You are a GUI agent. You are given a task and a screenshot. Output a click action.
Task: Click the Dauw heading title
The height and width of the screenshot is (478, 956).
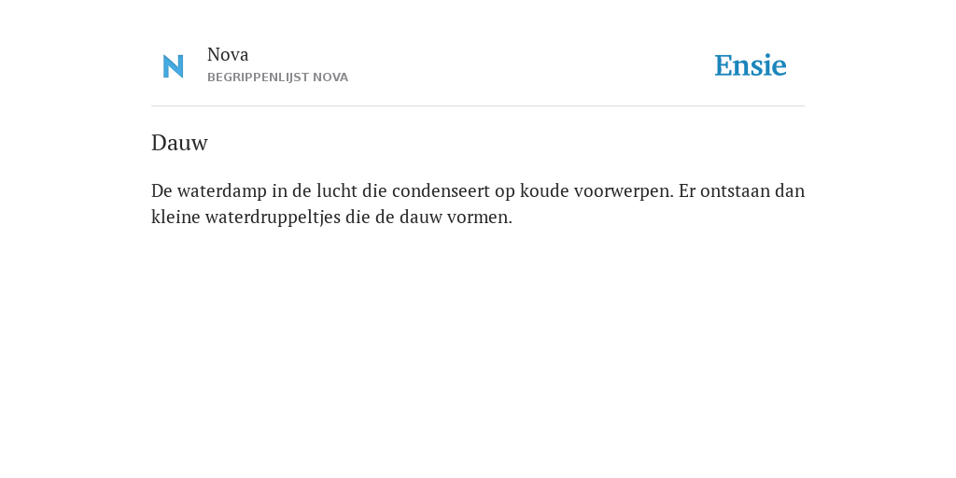(x=179, y=143)
